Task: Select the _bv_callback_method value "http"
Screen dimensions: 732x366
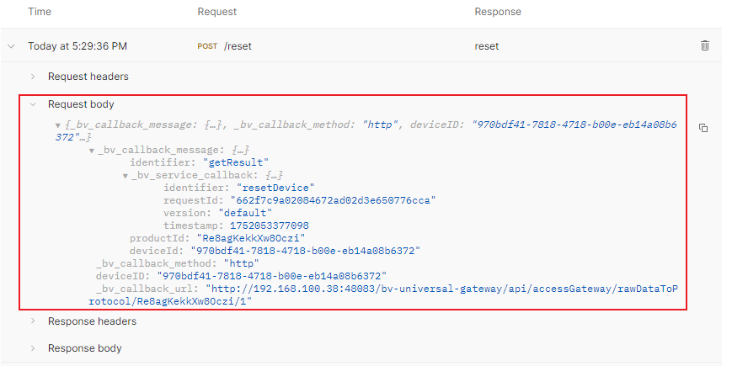Action: click(242, 263)
